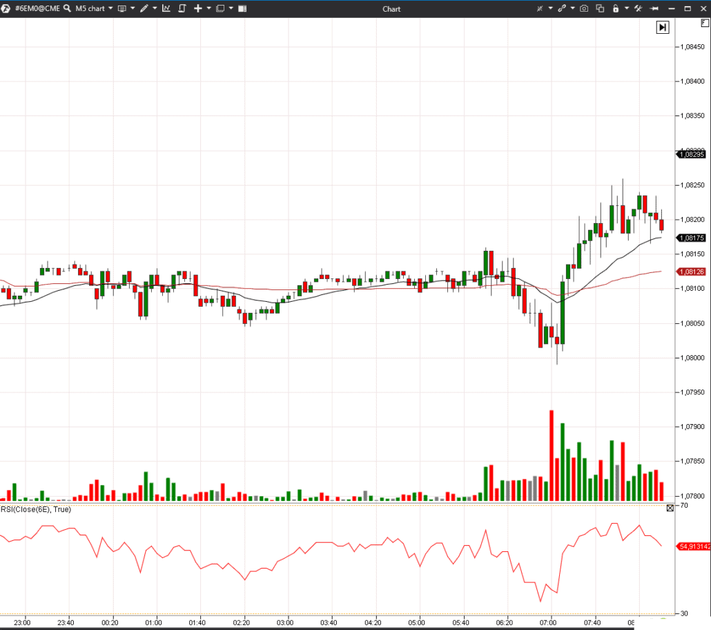The image size is (711, 630).
Task: Toggle the symbol link chain icon
Action: pos(563,9)
